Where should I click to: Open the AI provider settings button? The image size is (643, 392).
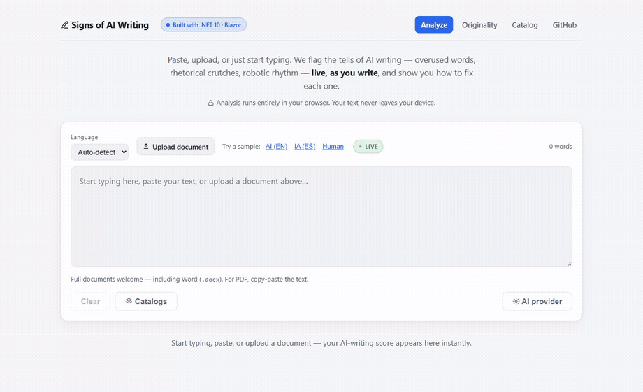point(537,301)
